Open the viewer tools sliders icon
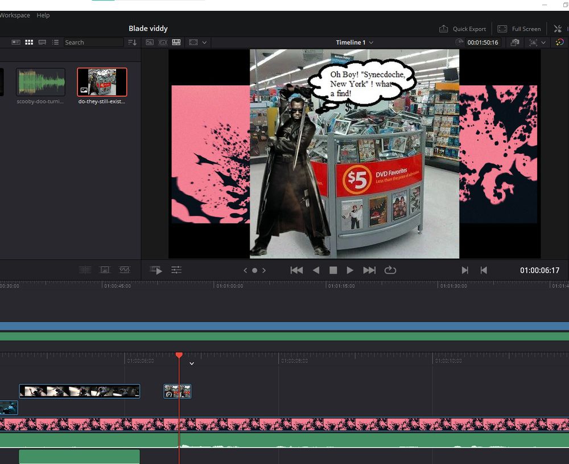Screen dimensions: 569x464 click(176, 271)
